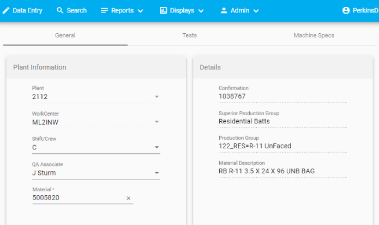Click the magnifier icon beside Search

tap(60, 10)
